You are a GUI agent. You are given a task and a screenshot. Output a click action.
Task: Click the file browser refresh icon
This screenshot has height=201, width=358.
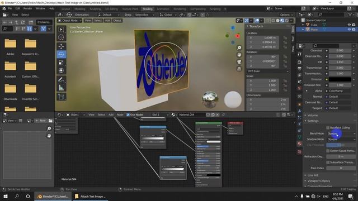pyautogui.click(x=22, y=22)
